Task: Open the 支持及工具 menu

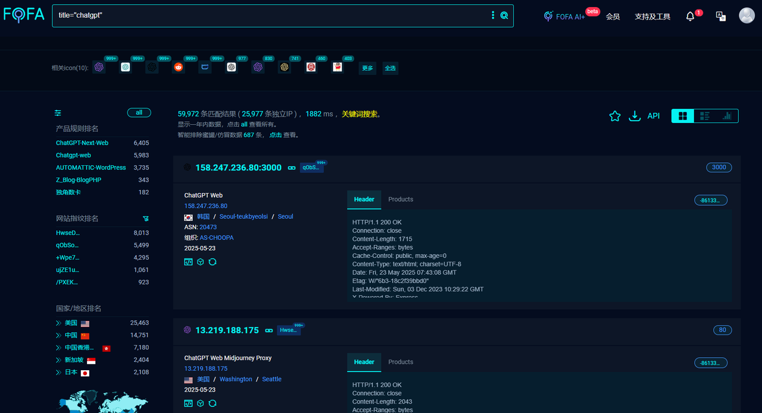Action: click(652, 17)
